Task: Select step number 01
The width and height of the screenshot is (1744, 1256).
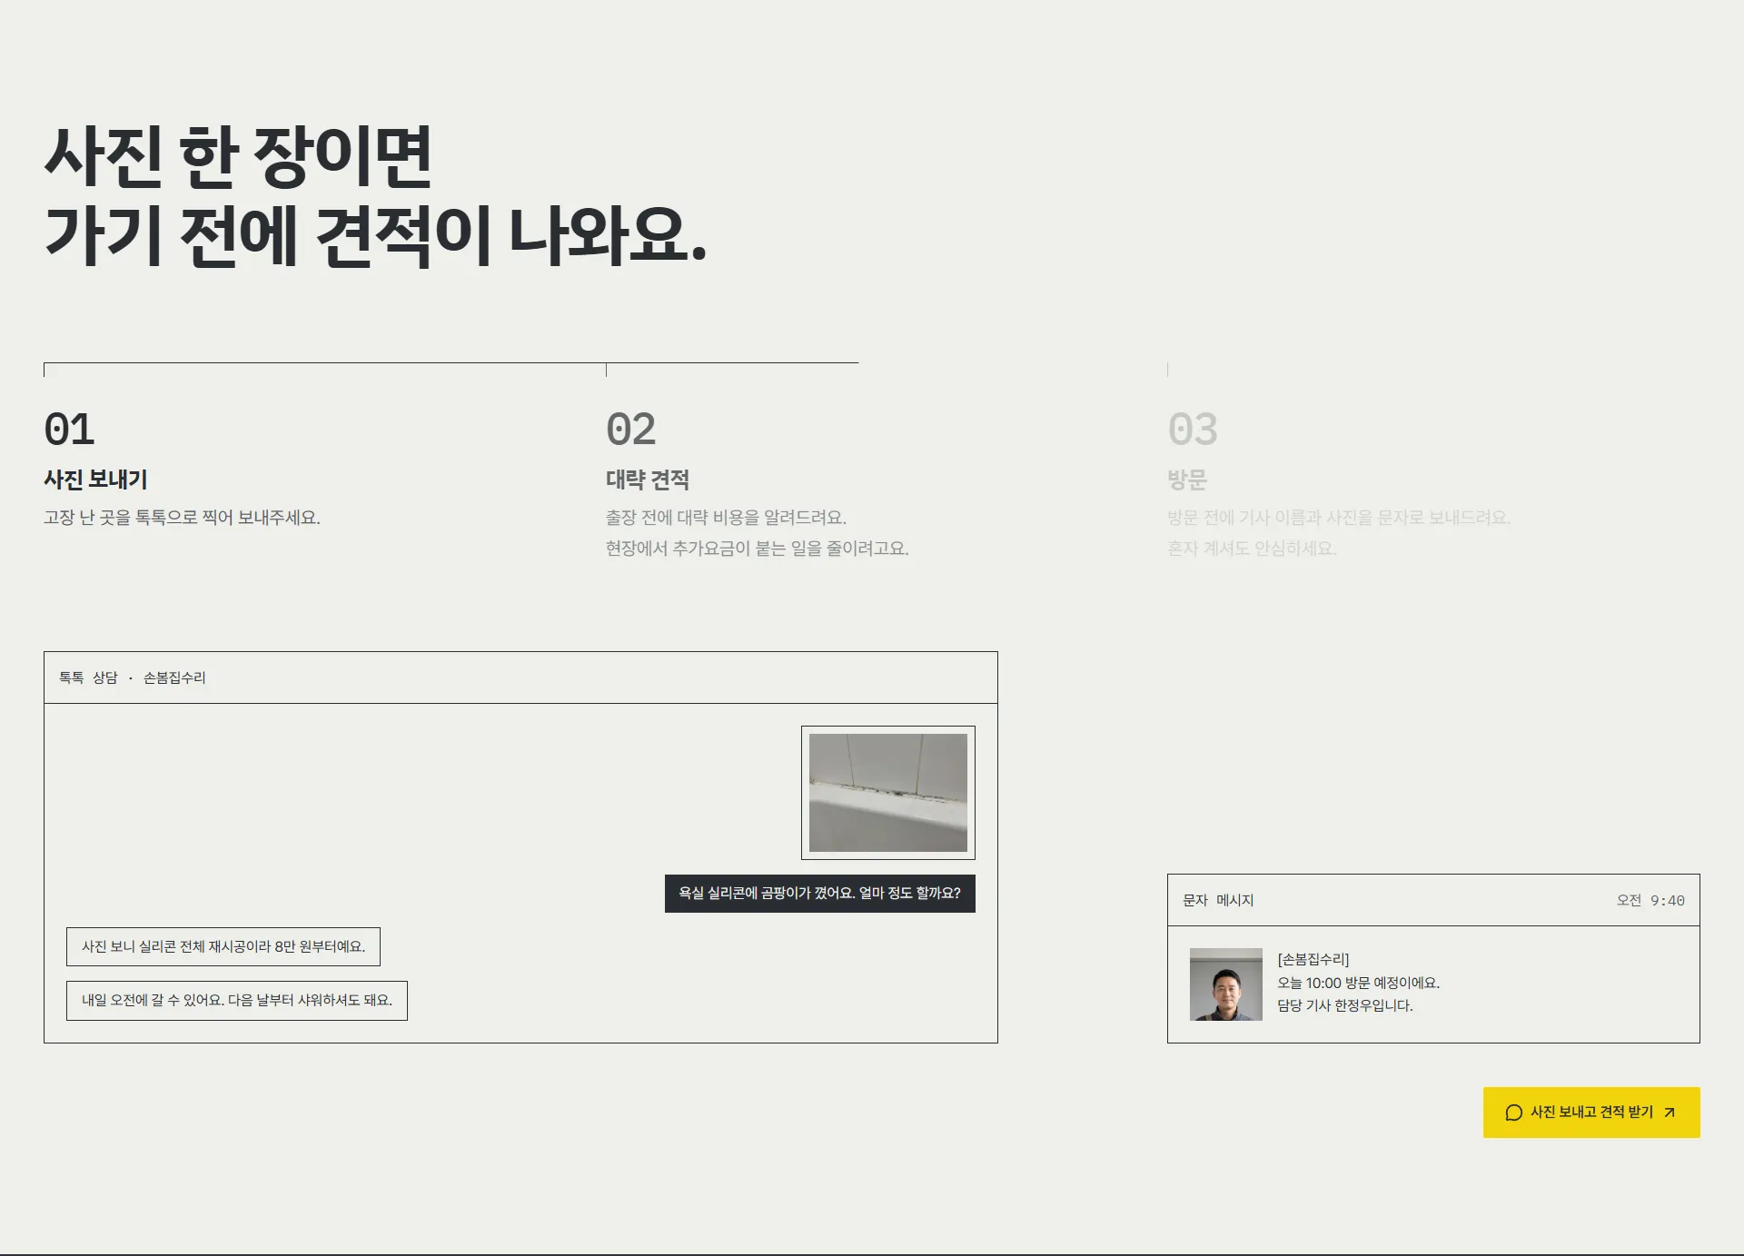Action: pos(69,430)
